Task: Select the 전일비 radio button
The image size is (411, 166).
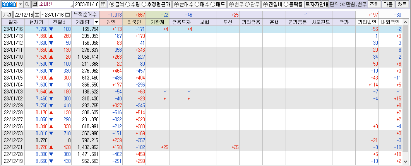Action: coord(265,4)
